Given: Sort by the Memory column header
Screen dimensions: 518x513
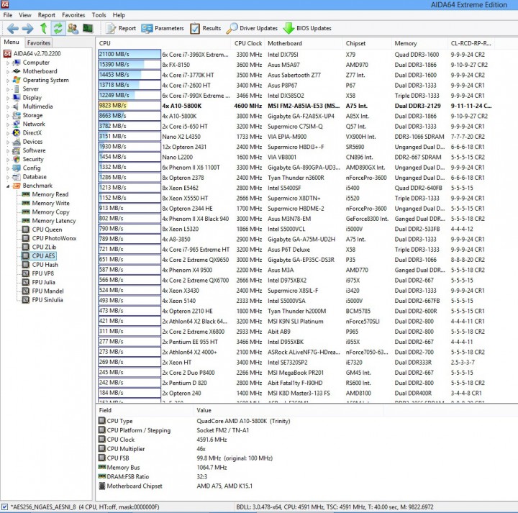Looking at the screenshot, I should pos(419,44).
